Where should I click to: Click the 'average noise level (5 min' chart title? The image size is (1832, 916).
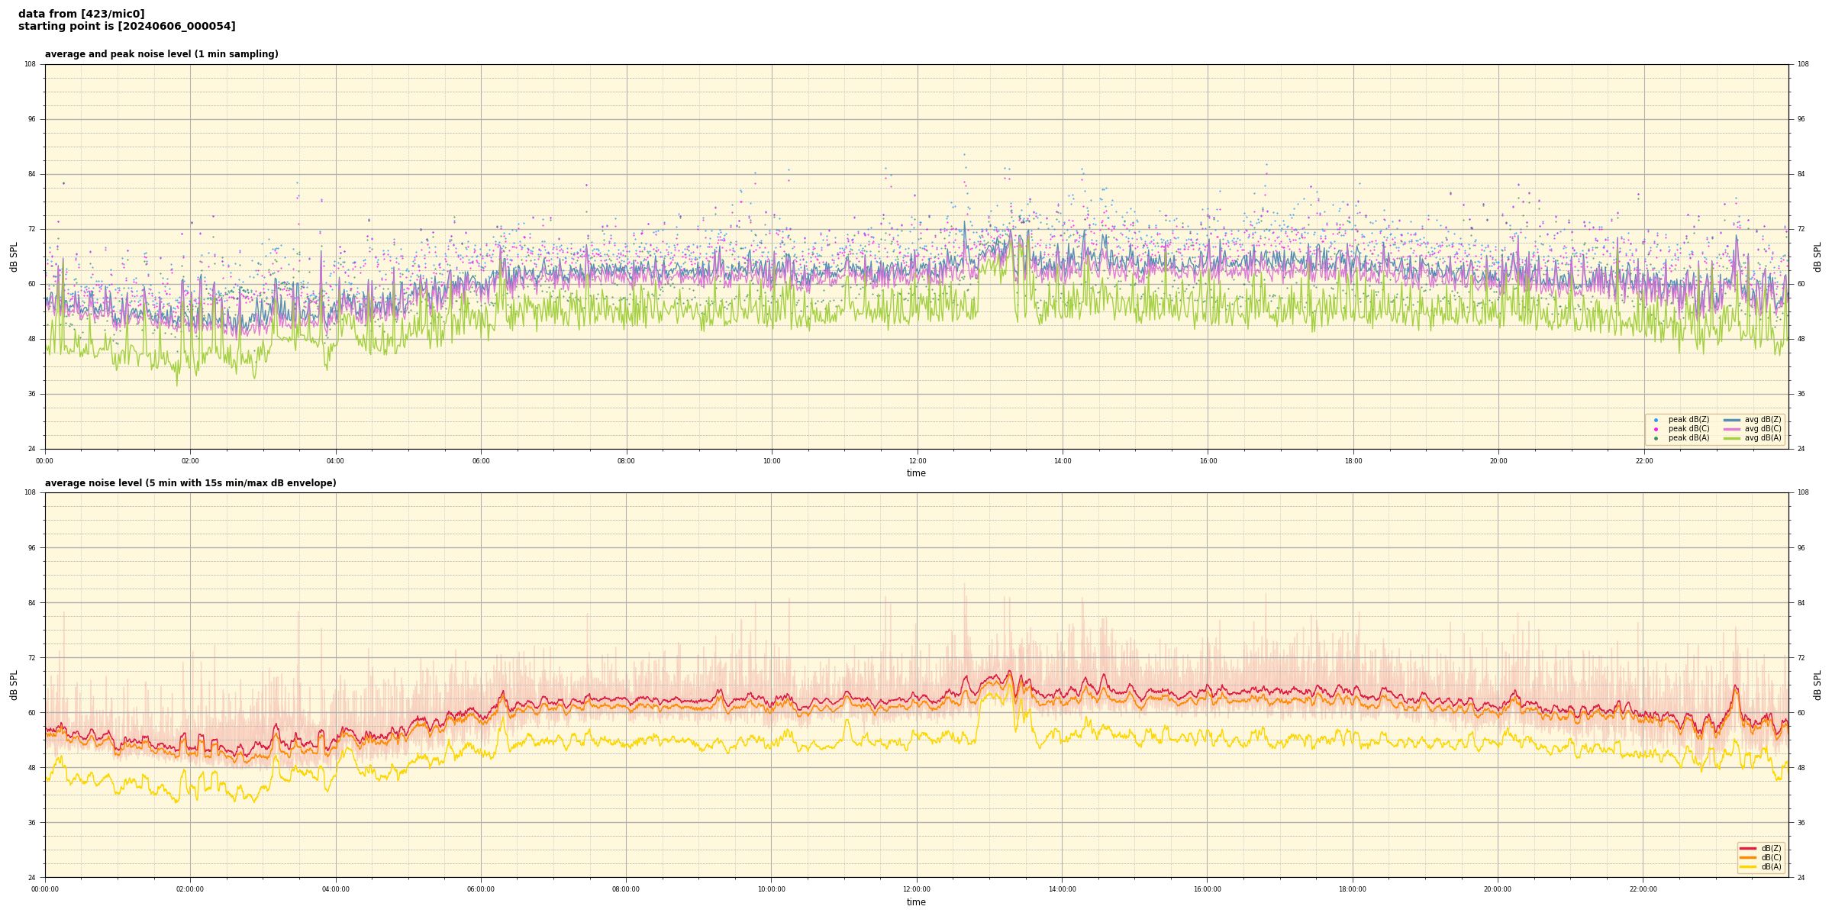(190, 483)
